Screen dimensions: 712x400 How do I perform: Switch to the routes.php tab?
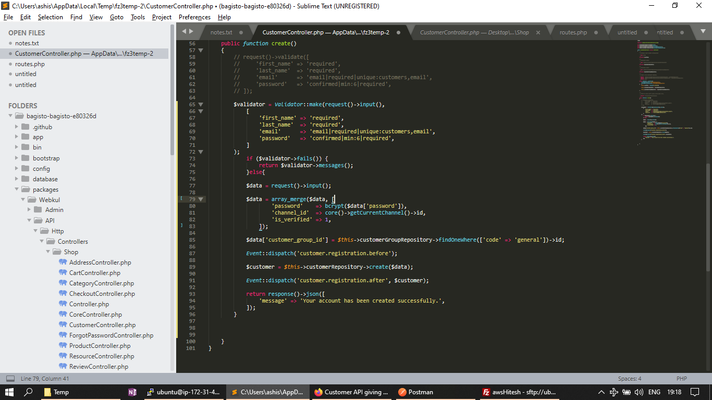pyautogui.click(x=573, y=32)
